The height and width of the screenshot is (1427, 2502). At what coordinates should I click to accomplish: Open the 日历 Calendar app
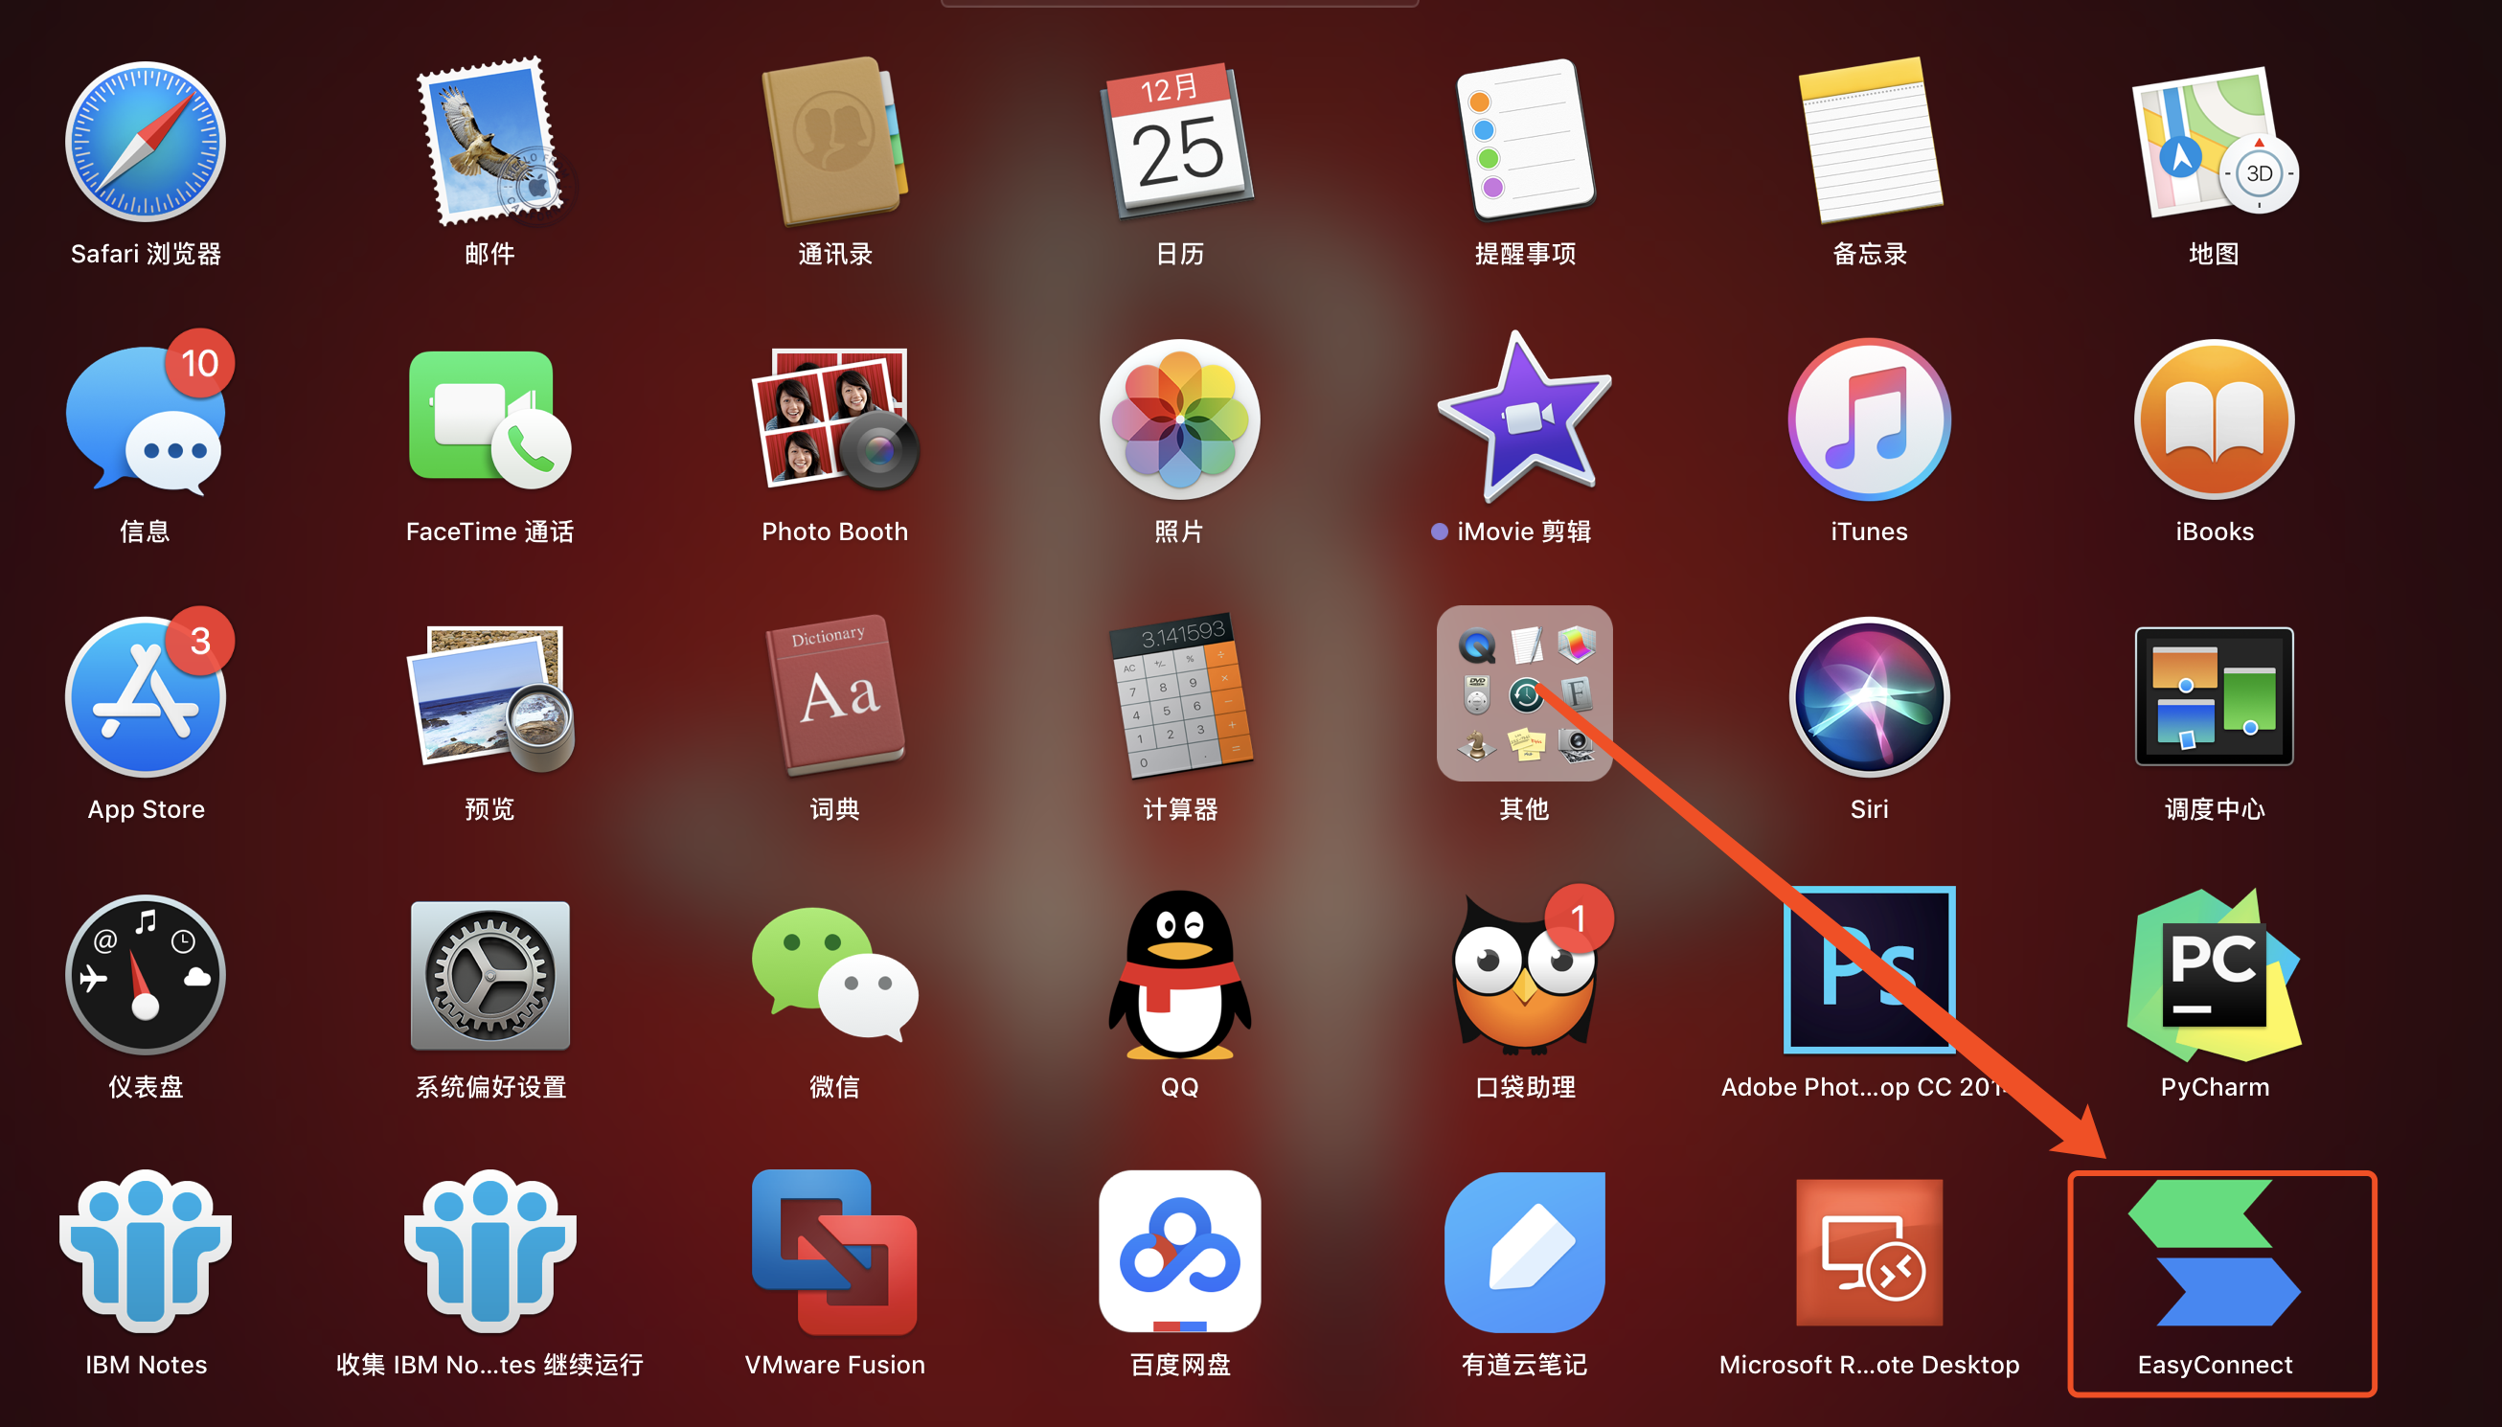click(x=1180, y=141)
